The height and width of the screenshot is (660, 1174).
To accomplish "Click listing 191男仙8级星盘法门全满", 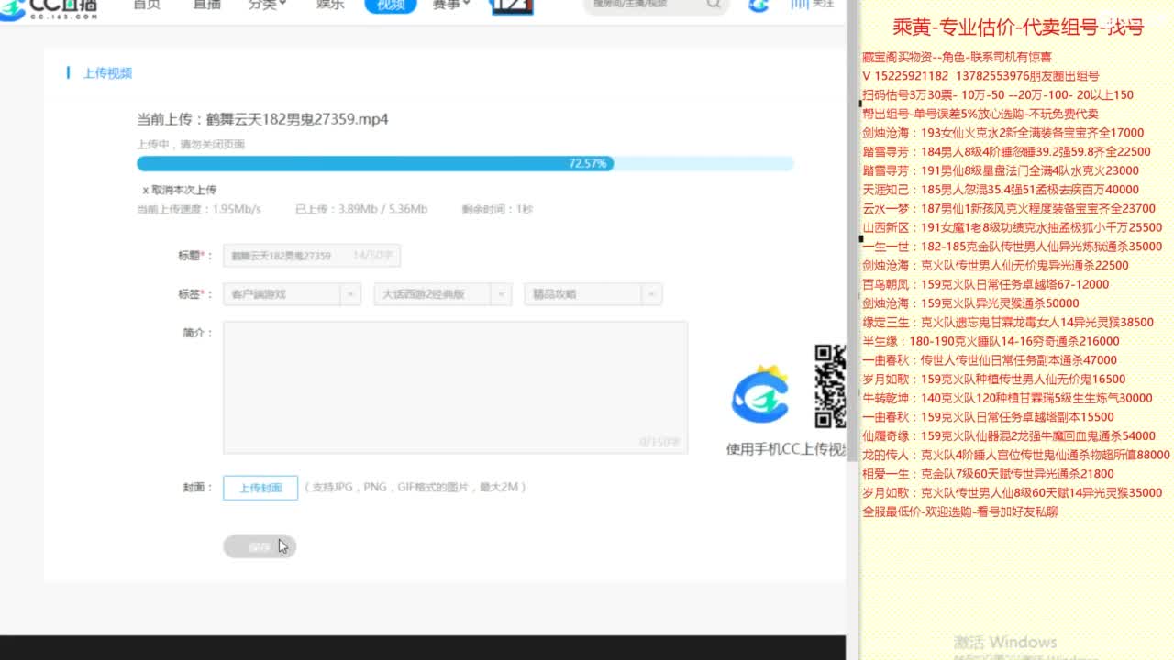I will point(1001,170).
